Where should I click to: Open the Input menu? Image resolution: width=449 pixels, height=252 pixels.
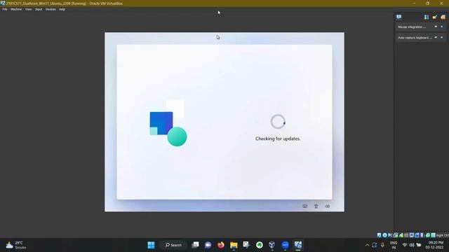pos(39,9)
